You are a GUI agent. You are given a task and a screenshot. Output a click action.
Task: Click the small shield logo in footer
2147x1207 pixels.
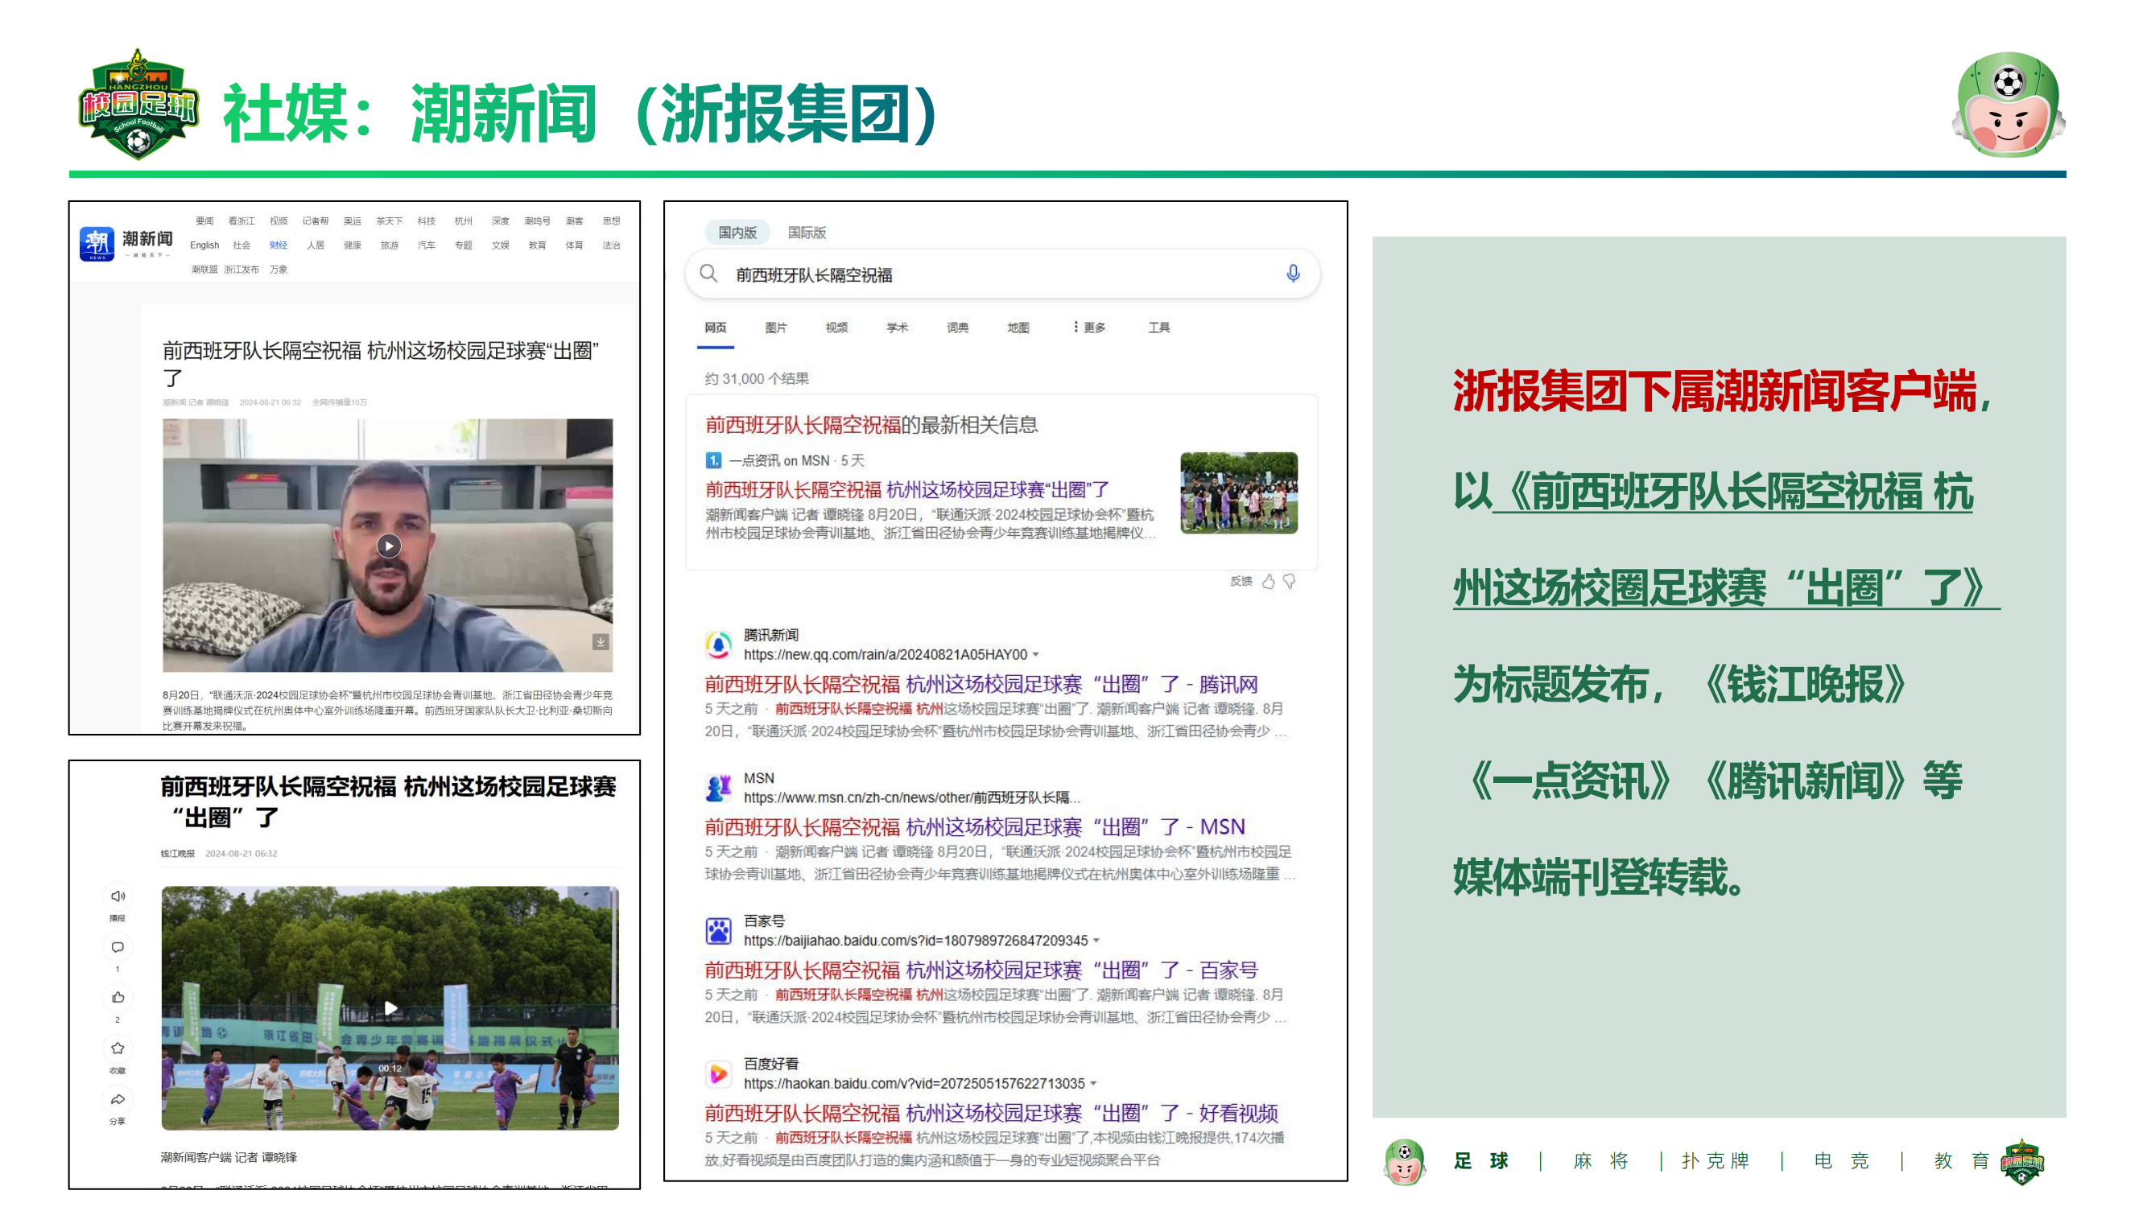coord(2021,1161)
